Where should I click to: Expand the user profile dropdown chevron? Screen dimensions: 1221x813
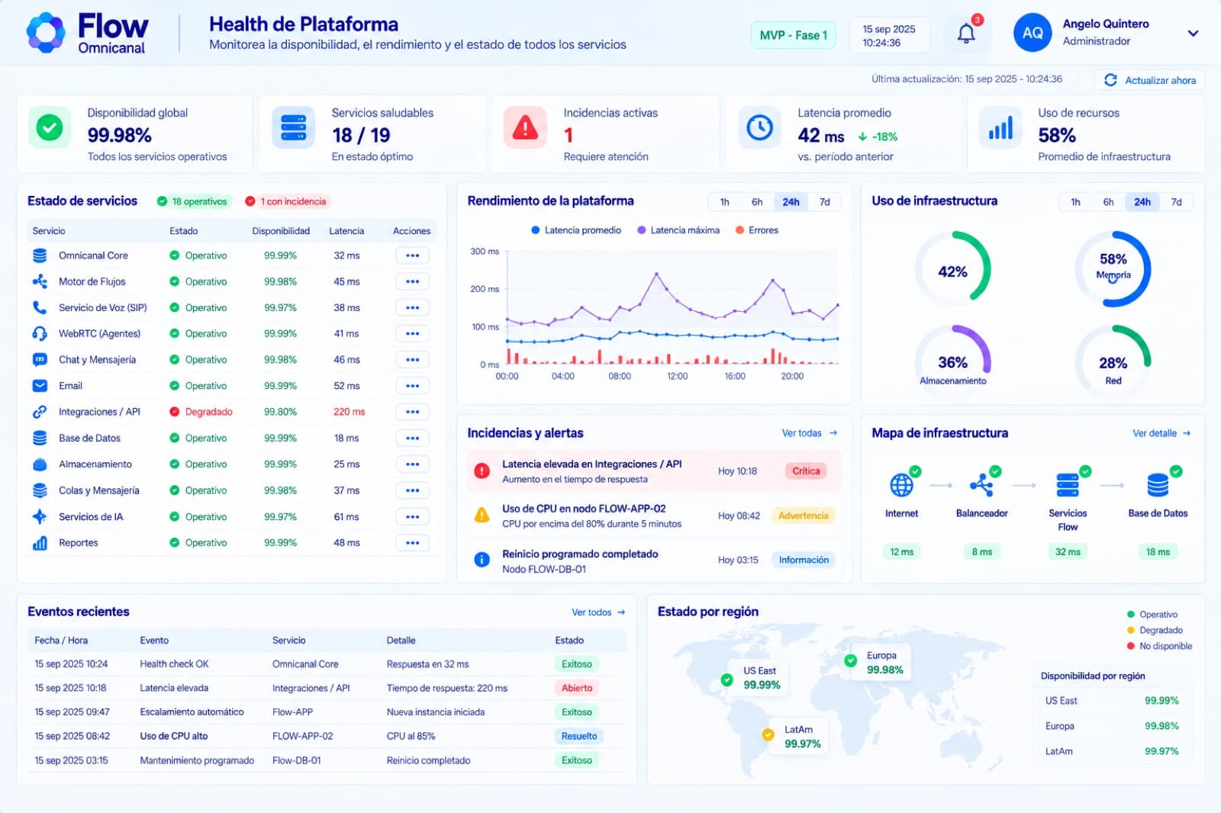point(1193,33)
